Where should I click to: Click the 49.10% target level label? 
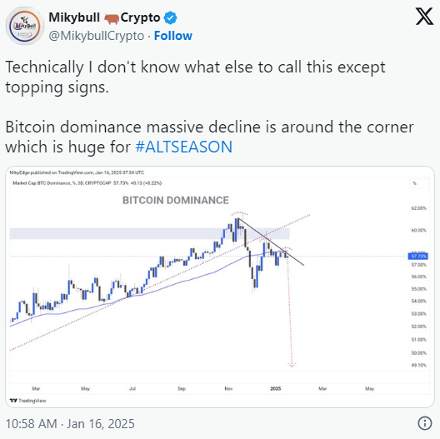418,365
